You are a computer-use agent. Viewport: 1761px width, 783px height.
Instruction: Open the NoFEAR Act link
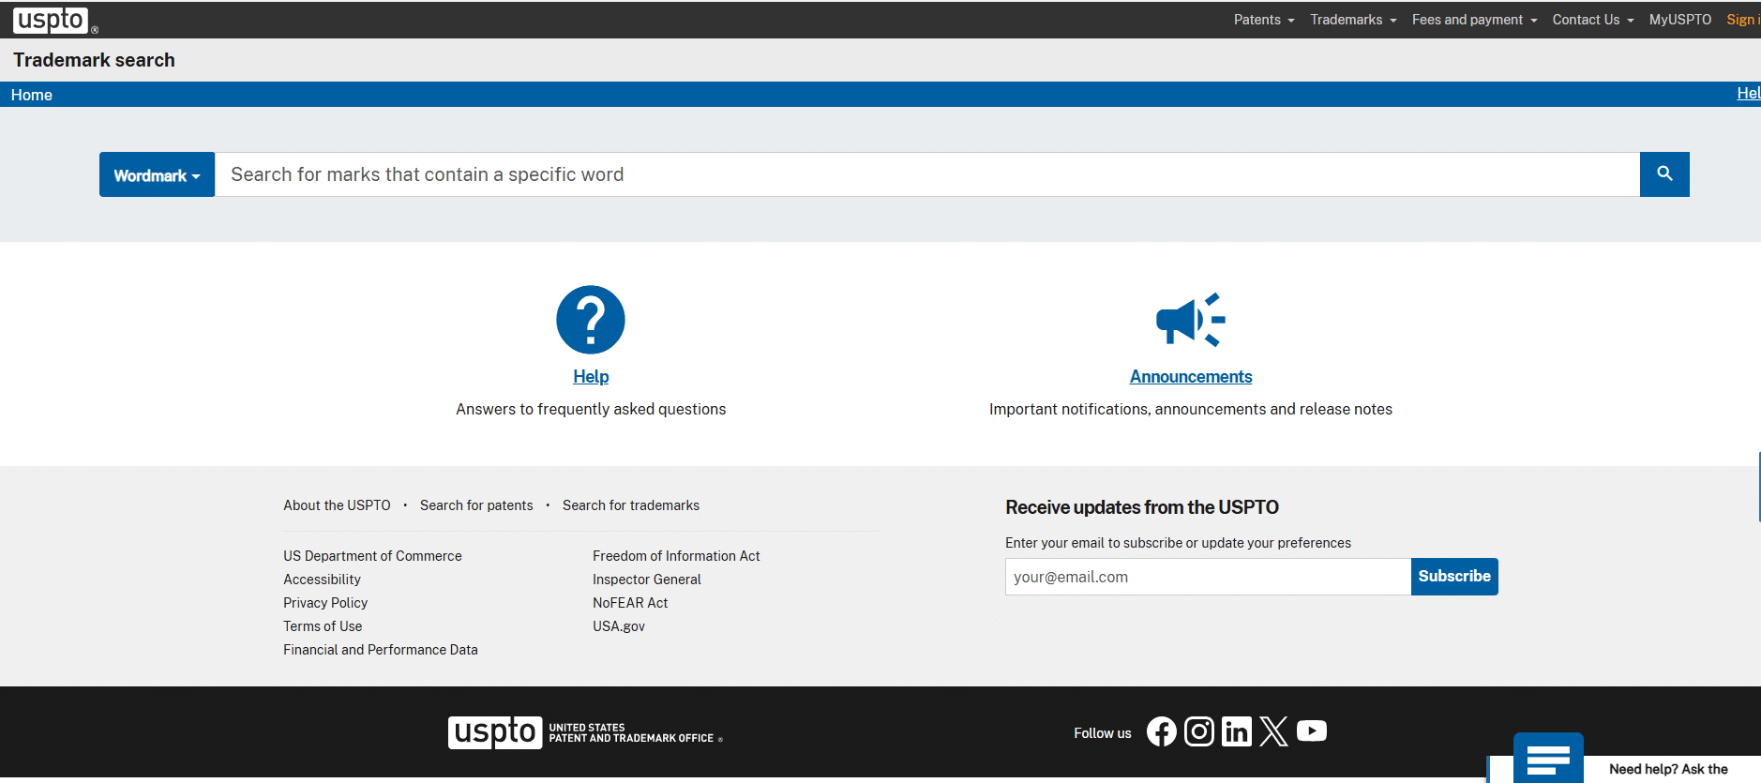tap(630, 603)
